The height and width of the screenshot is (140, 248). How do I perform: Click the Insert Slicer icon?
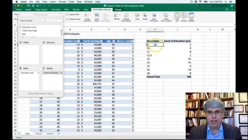pos(97,15)
